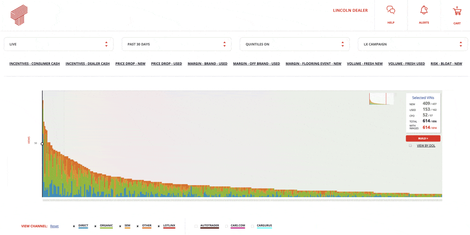Click the VIEWS axis label
The width and height of the screenshot is (470, 235).
click(x=29, y=140)
